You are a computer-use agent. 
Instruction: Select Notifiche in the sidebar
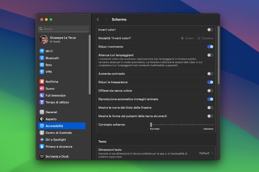(x=62, y=81)
